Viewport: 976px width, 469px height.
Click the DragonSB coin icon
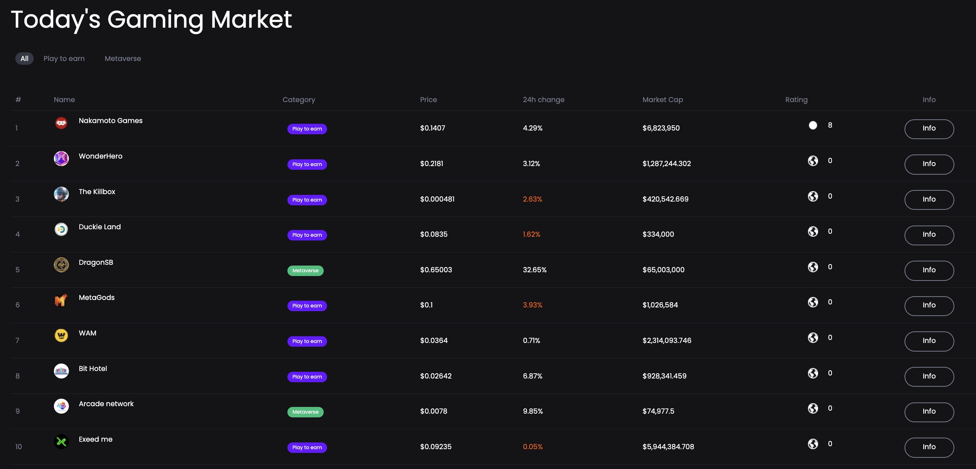pyautogui.click(x=61, y=265)
